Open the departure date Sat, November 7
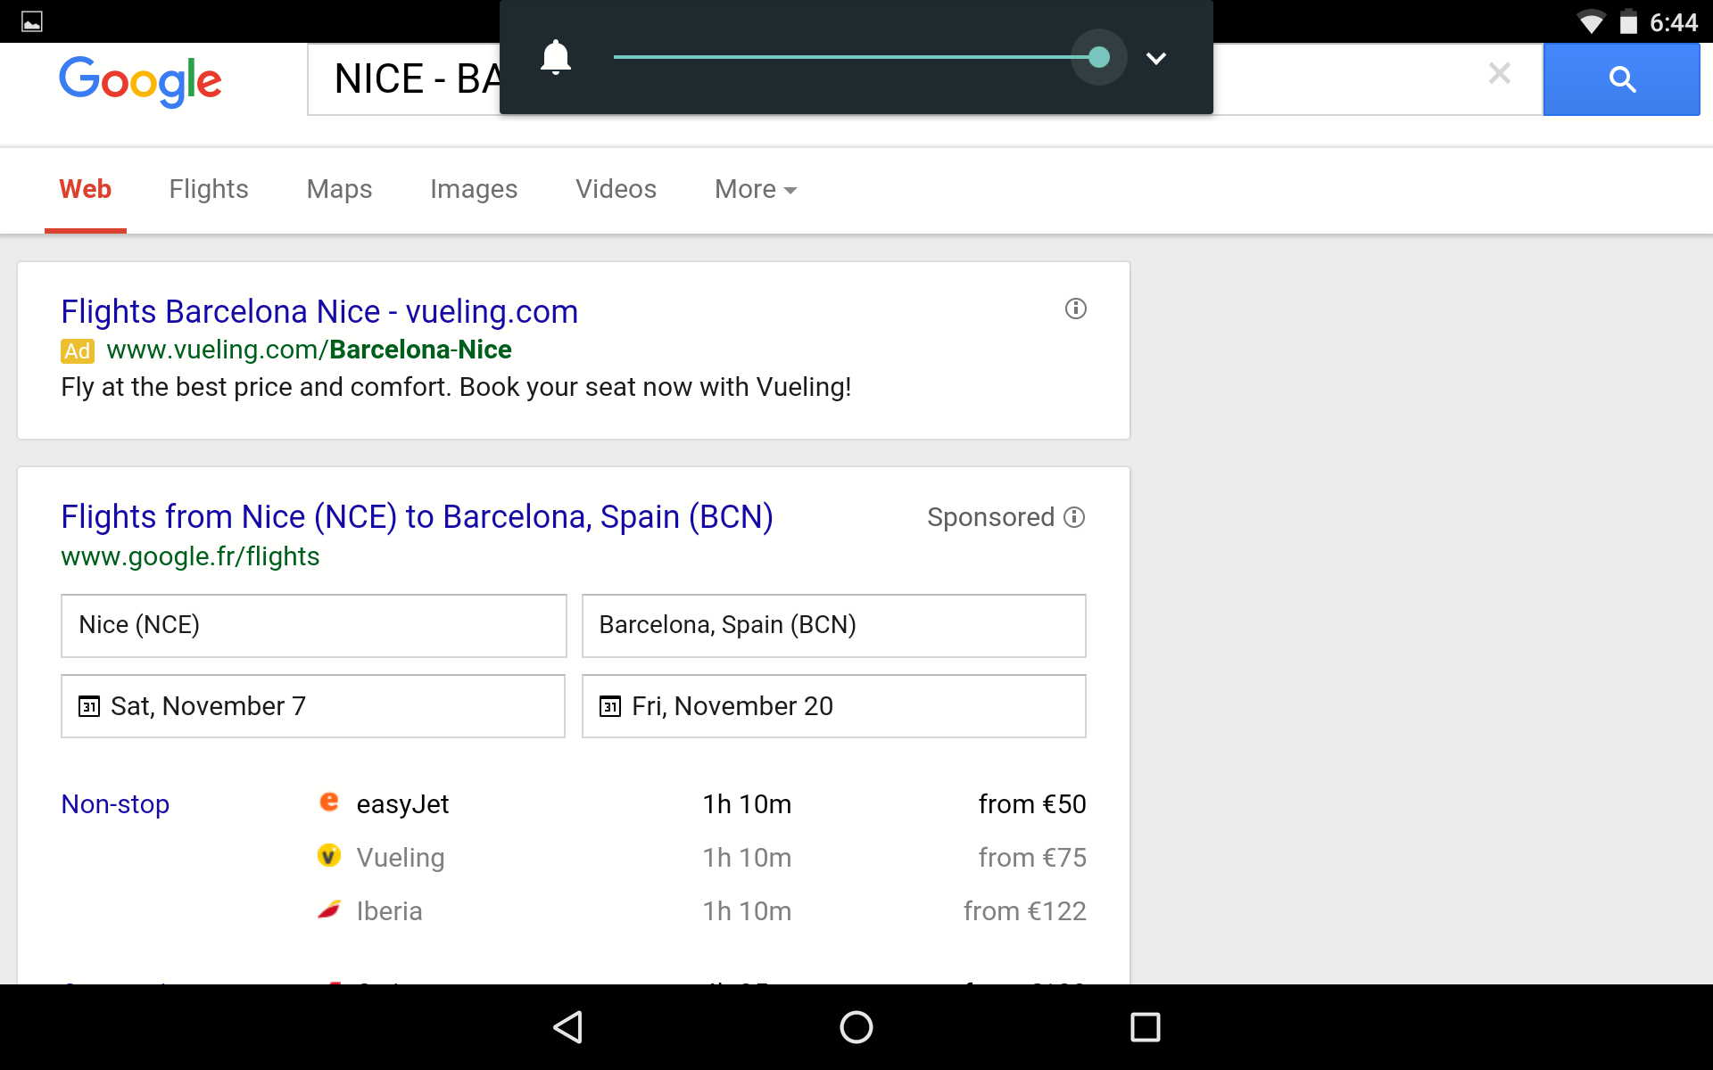Screen dimensions: 1713x1070 [x=312, y=706]
